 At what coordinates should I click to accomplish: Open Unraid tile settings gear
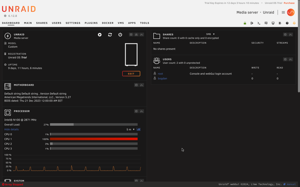131,34
